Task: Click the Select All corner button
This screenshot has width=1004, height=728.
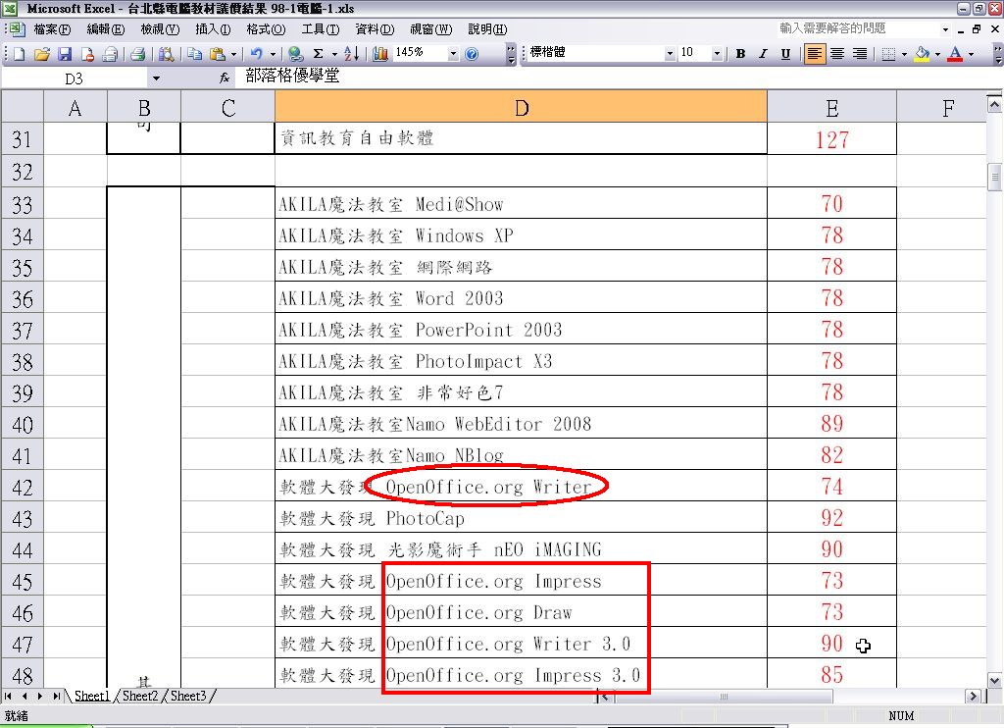Action: tap(23, 106)
